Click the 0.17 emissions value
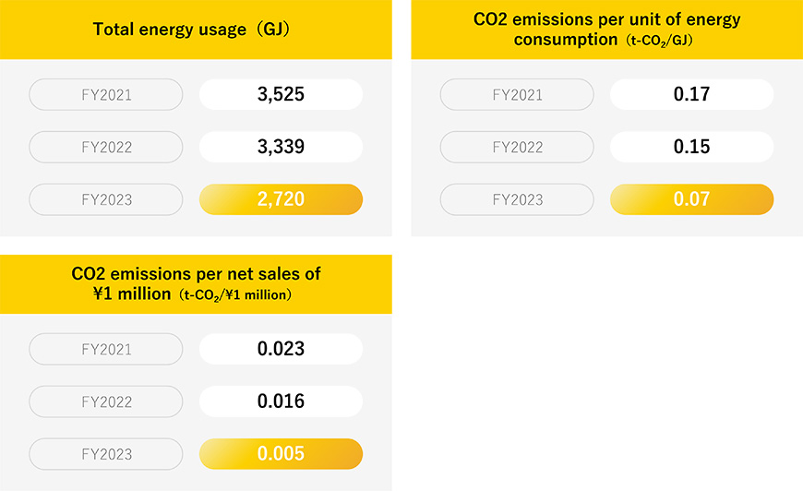 point(692,94)
